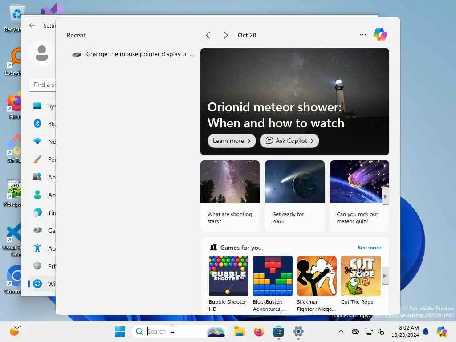Click the Oct 20 date label

coord(247,35)
